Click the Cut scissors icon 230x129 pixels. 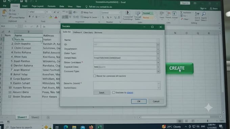coord(10,10)
